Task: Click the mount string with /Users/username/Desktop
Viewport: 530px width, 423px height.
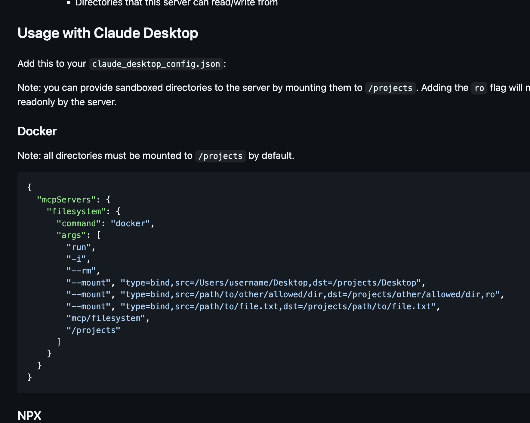Action: coord(271,283)
